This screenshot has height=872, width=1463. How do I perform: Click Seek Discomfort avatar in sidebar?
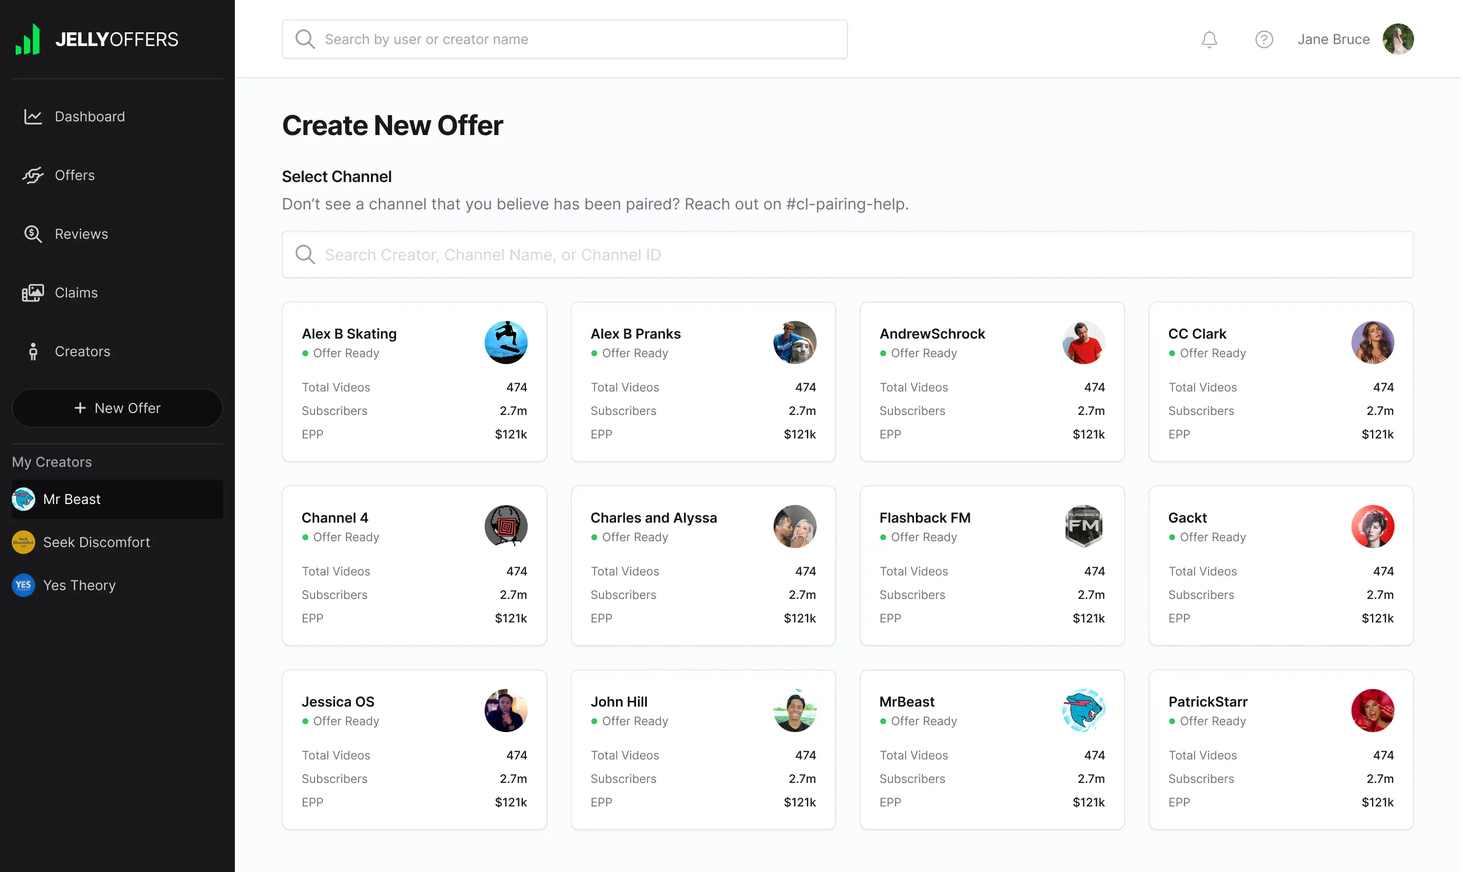point(23,542)
